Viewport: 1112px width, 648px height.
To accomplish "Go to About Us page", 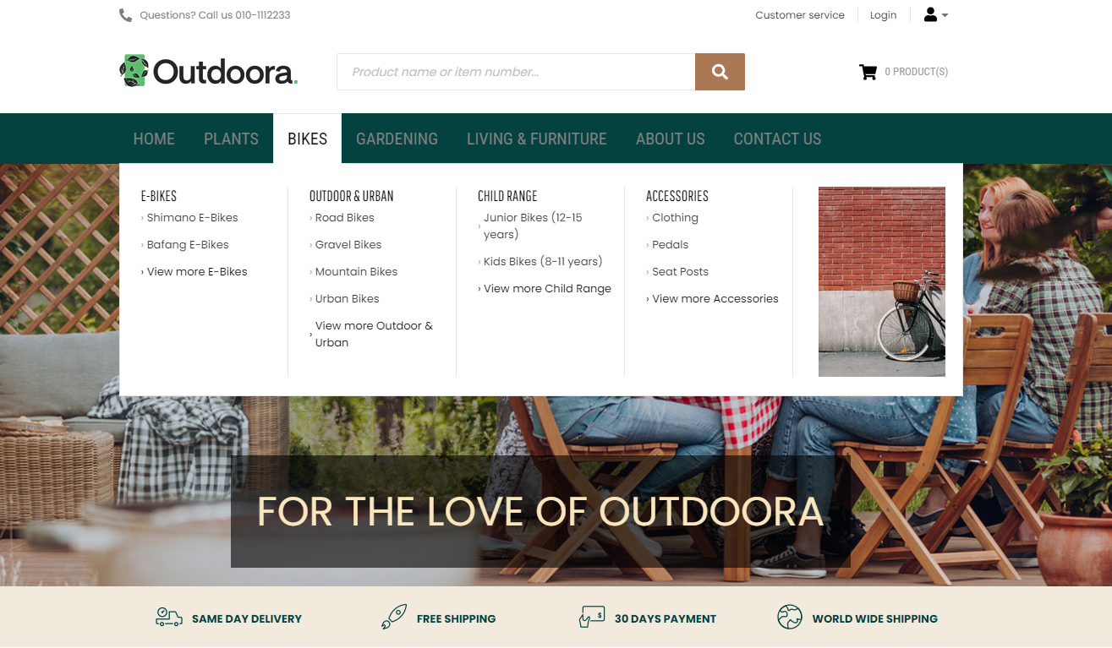I will click(671, 139).
